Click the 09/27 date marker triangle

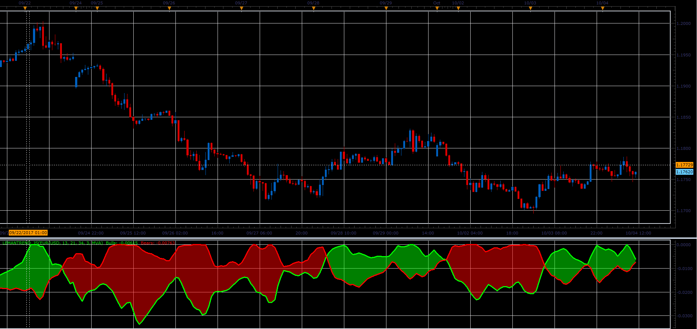tap(241, 8)
